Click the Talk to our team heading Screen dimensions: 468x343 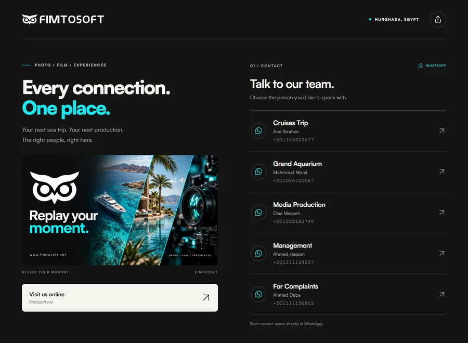coord(292,84)
